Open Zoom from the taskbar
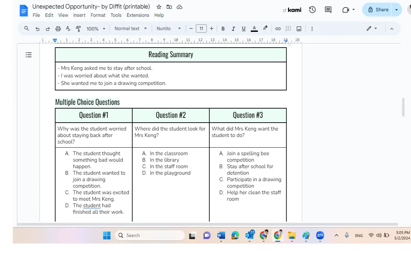Viewport: 411px width, 274px height. click(x=320, y=235)
